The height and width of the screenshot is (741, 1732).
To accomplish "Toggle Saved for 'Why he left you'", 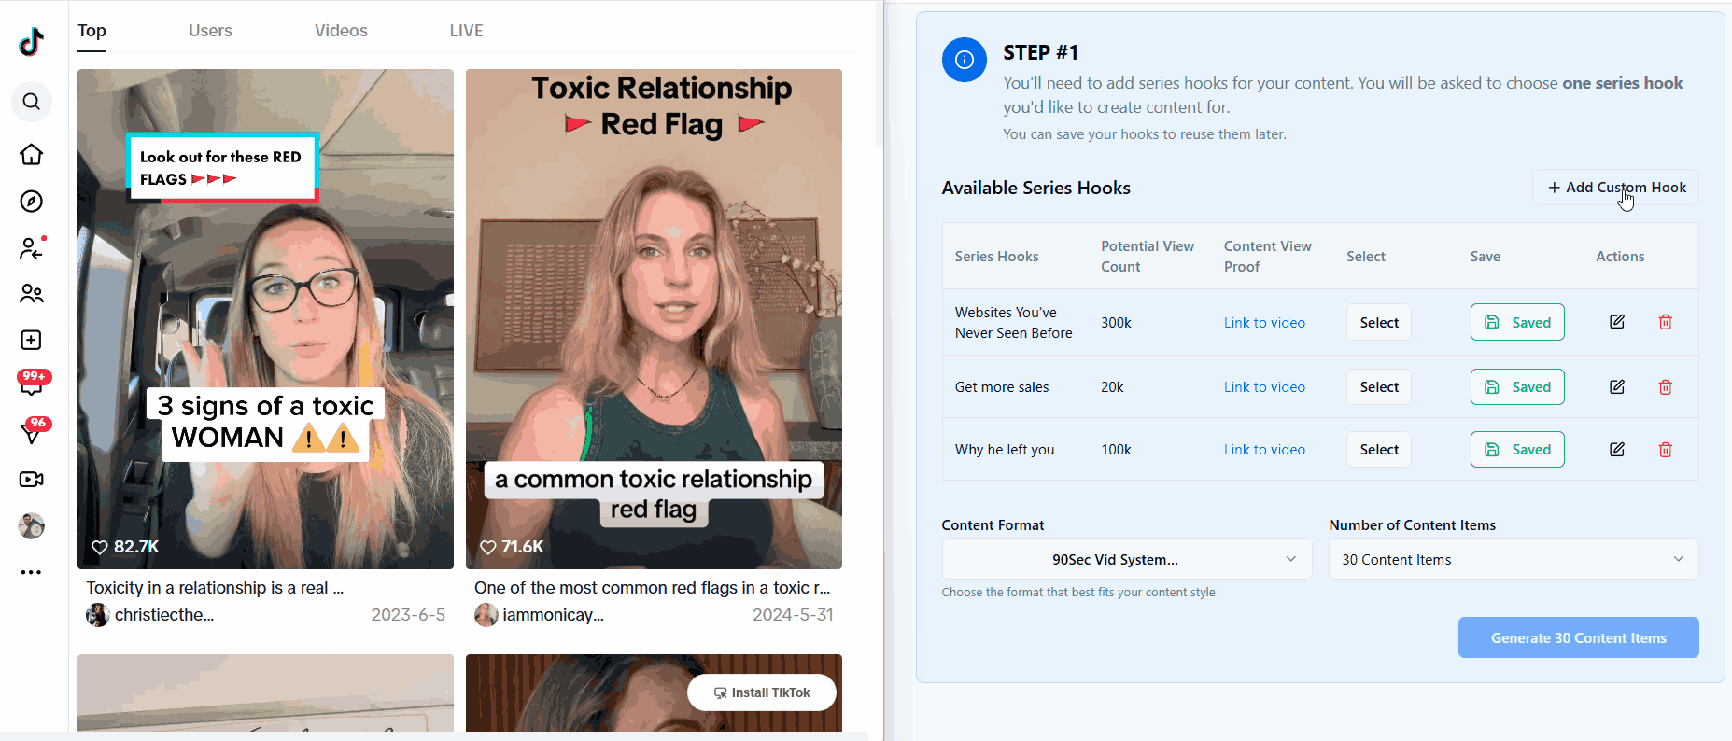I will [1516, 450].
